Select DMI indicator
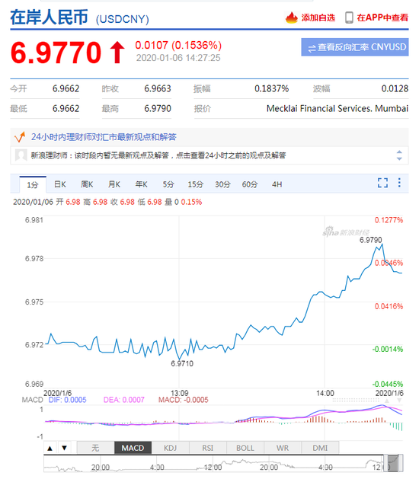 320,448
